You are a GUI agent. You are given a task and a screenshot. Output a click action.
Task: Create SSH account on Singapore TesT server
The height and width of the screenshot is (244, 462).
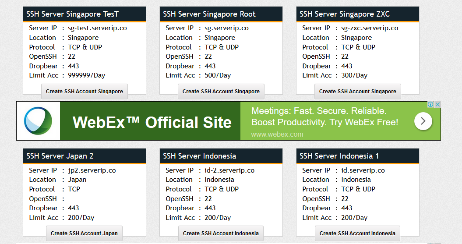(84, 92)
